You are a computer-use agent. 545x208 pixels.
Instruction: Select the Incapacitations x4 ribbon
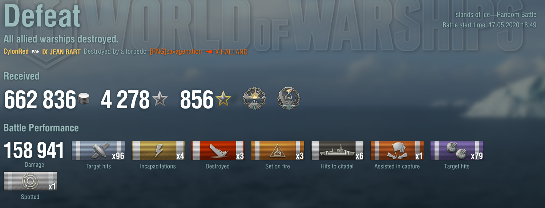[158, 151]
